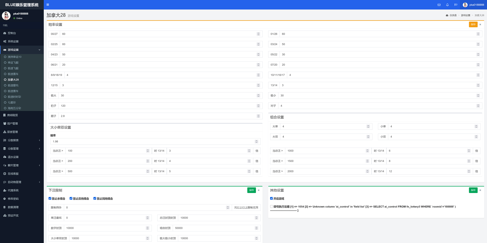The width and height of the screenshot is (487, 243).
Task: Click the 退水设置 icon in sidebar
Action: (x=5, y=157)
